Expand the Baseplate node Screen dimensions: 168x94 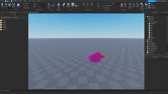[x=148, y=24]
